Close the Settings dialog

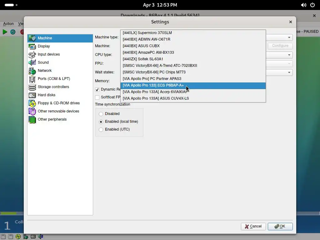290,22
